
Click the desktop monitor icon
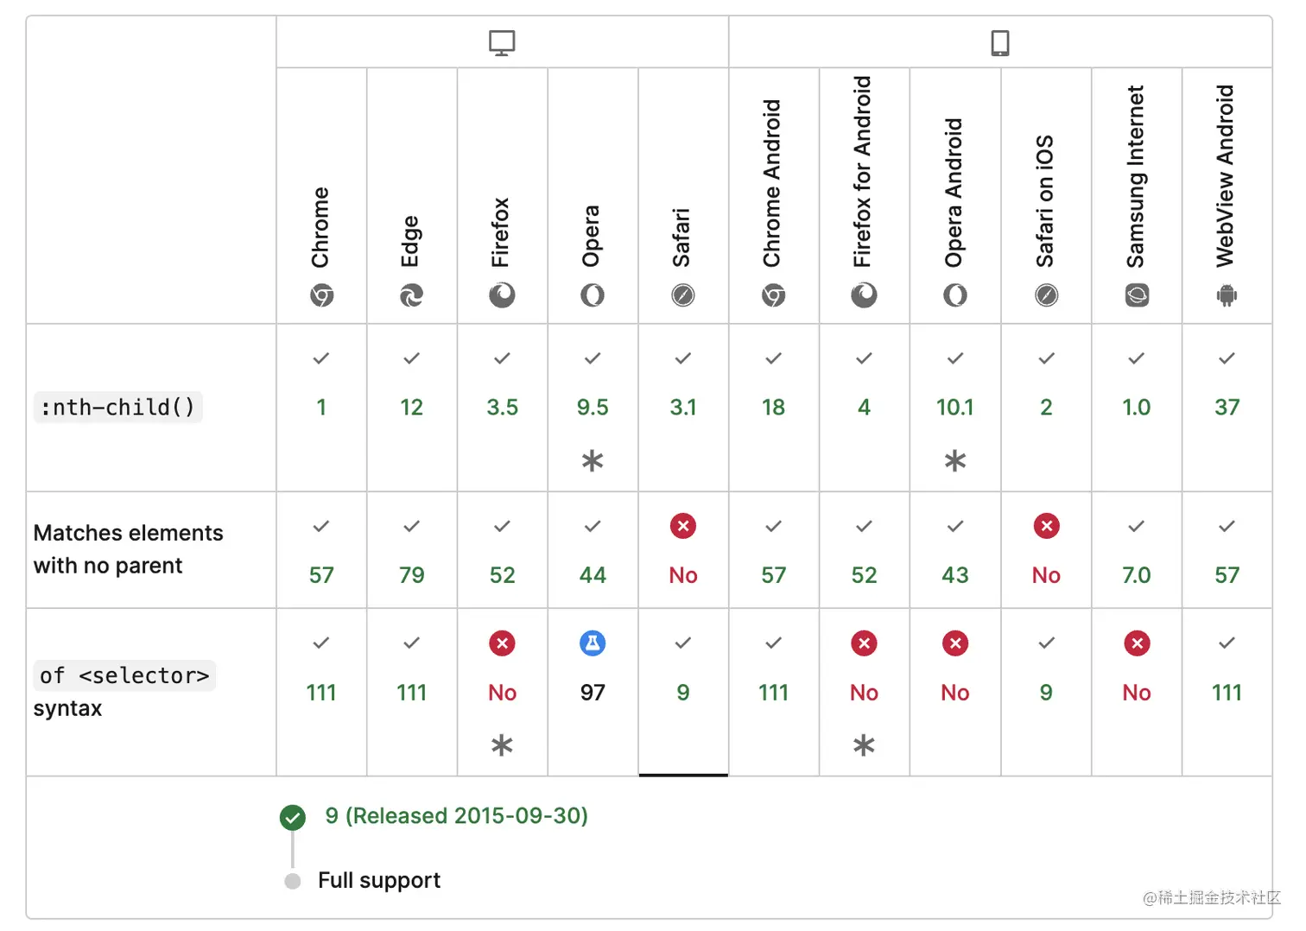tap(502, 42)
